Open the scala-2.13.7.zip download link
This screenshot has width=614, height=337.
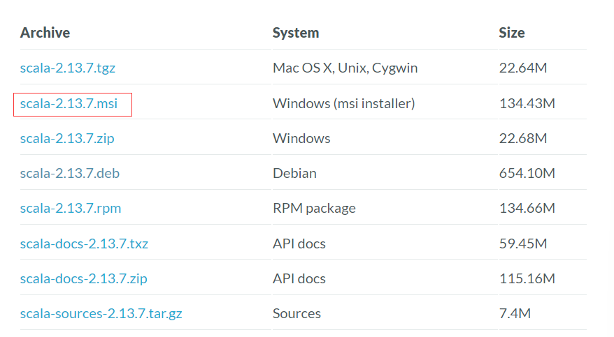67,139
